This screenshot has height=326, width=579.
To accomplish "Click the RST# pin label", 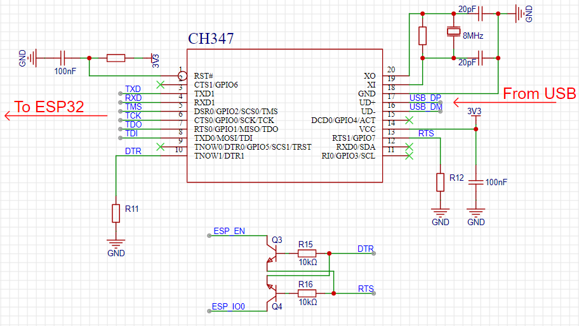I will click(203, 76).
